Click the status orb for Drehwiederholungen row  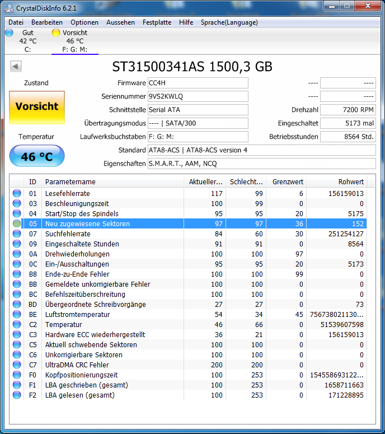pyautogui.click(x=17, y=254)
